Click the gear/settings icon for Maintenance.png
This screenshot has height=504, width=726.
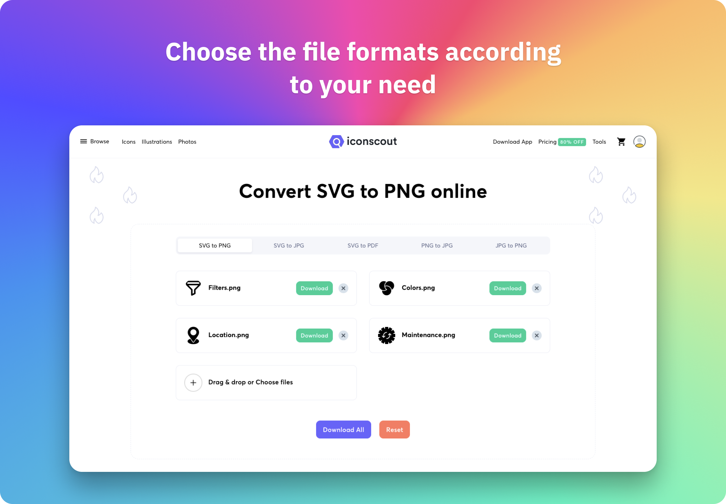(x=386, y=335)
